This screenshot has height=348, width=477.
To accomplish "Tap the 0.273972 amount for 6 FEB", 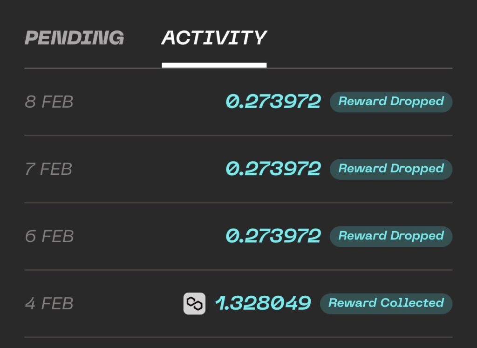I will (x=273, y=236).
